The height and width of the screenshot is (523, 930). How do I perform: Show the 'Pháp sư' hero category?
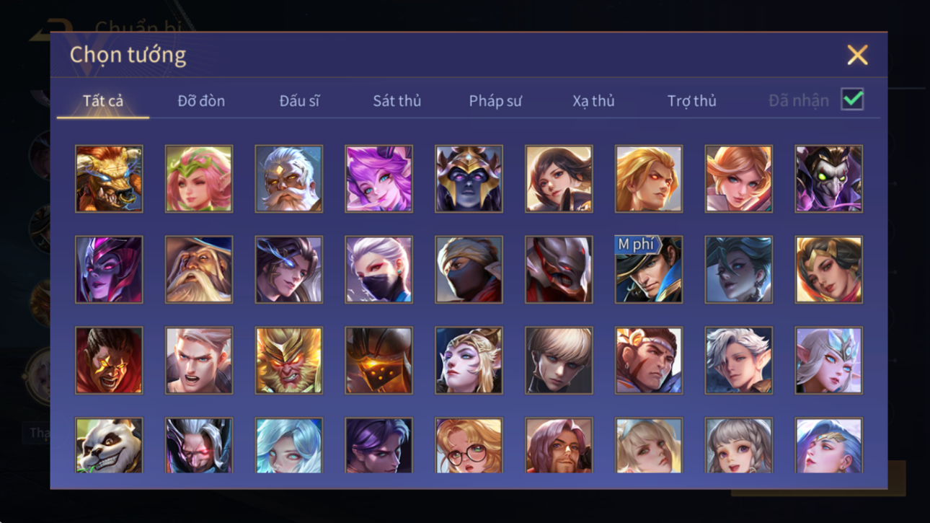[495, 101]
